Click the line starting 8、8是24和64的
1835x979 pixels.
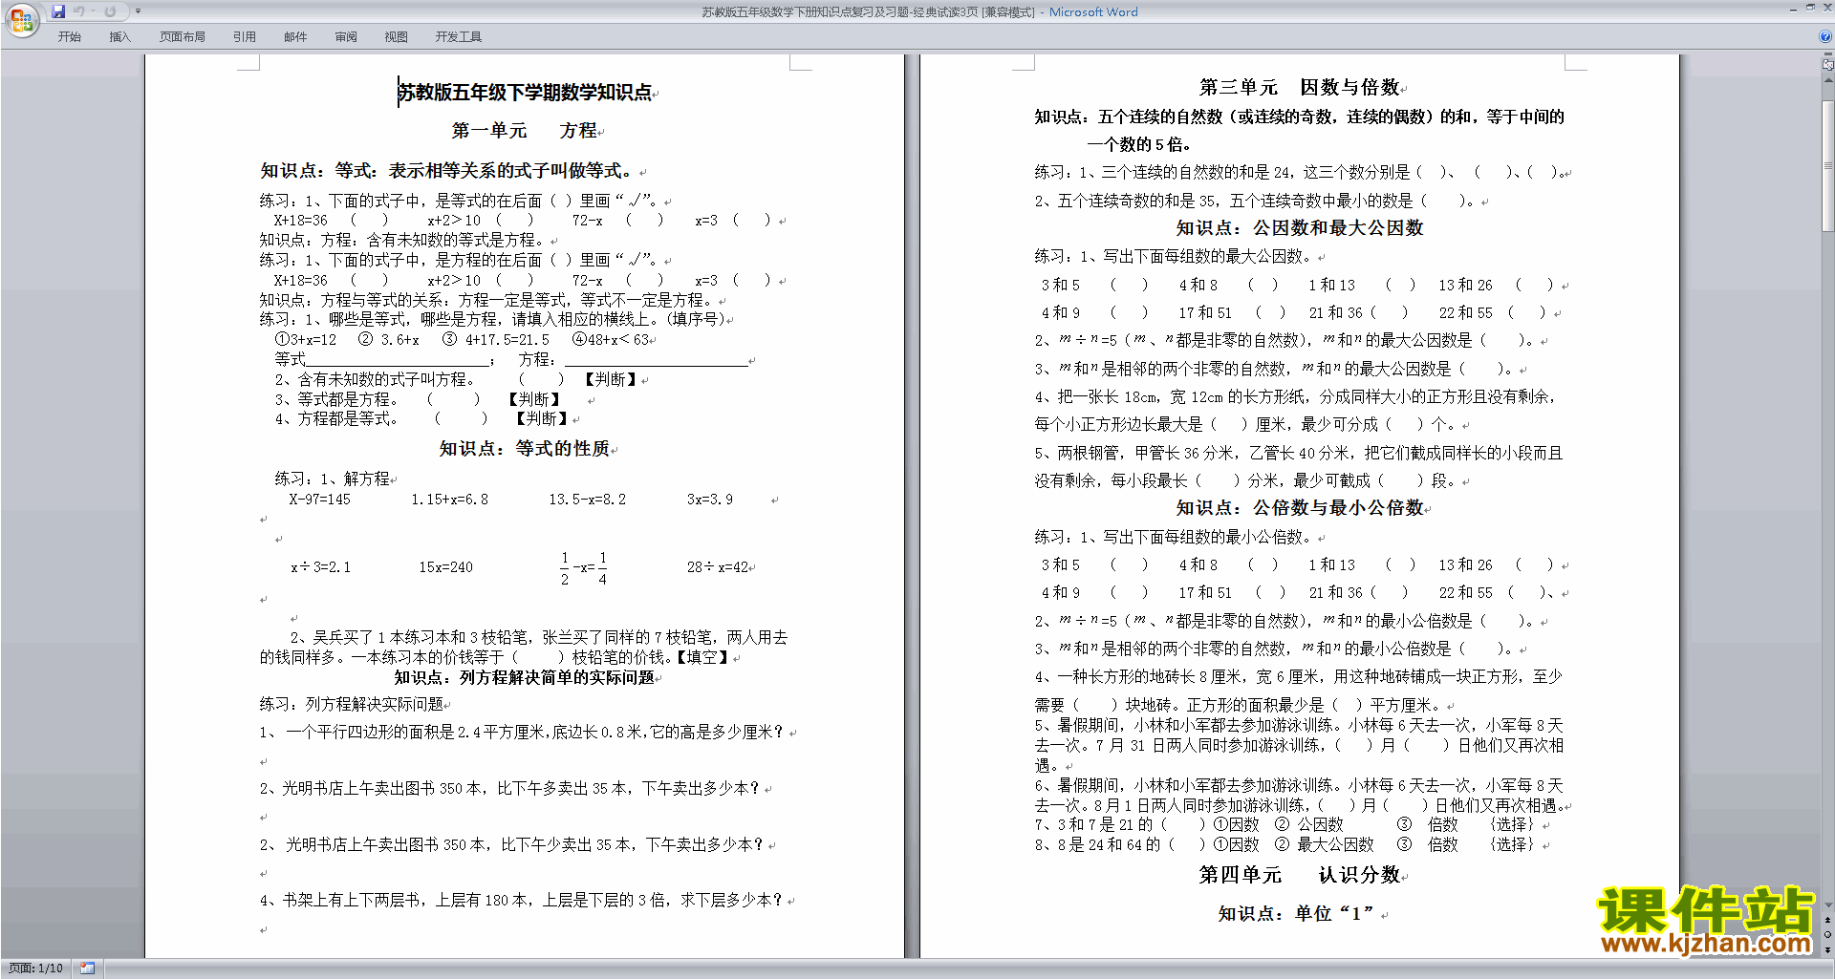pyautogui.click(x=1284, y=844)
